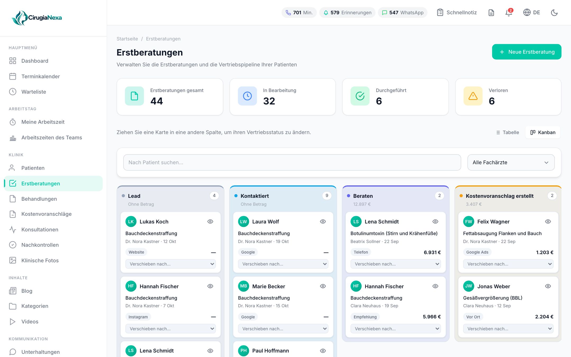Open Verschieben nach dropdown for Beraten Hannah Fischer
The height and width of the screenshot is (357, 571).
tap(396, 329)
